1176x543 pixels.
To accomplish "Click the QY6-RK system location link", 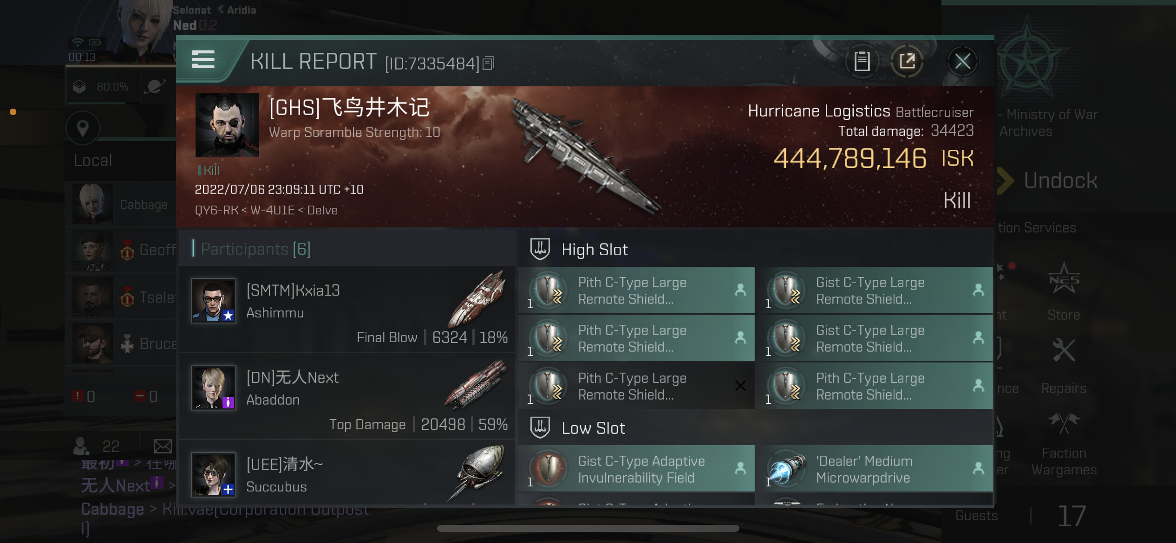I will [x=216, y=210].
